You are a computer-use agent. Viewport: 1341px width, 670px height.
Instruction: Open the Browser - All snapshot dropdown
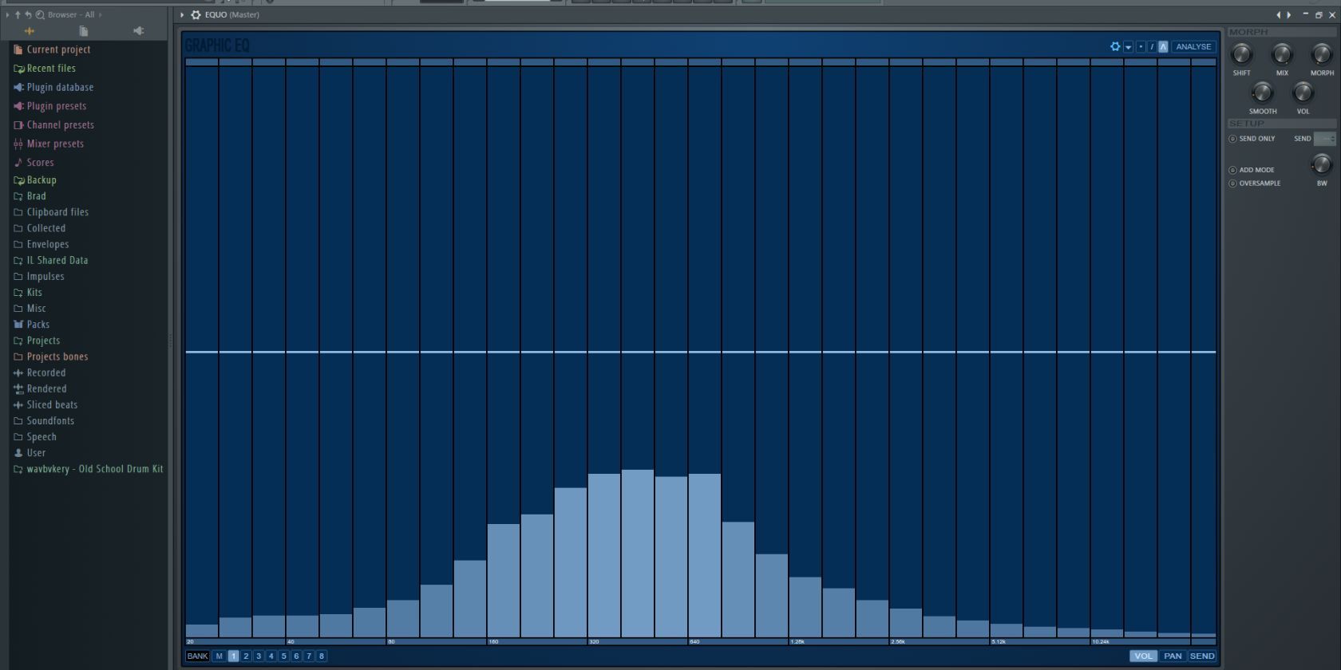(75, 14)
